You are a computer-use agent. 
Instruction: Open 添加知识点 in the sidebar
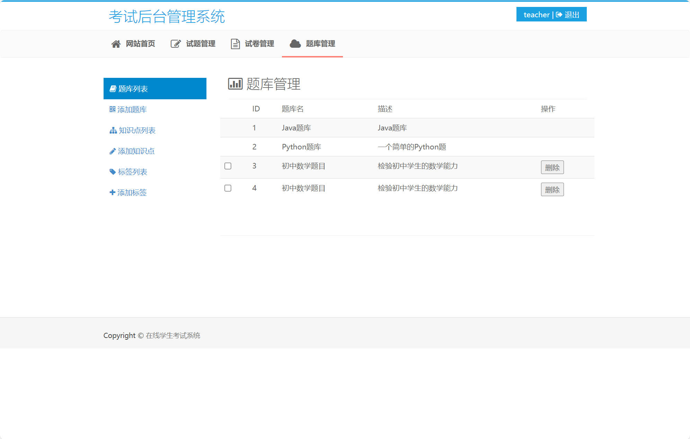(136, 151)
